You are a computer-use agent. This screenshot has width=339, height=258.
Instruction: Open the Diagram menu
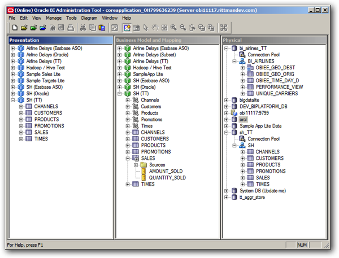(x=89, y=18)
